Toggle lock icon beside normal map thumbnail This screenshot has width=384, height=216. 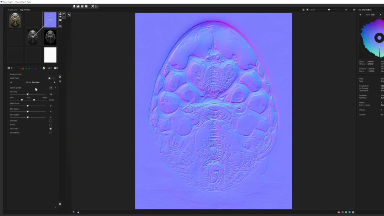[x=60, y=14]
